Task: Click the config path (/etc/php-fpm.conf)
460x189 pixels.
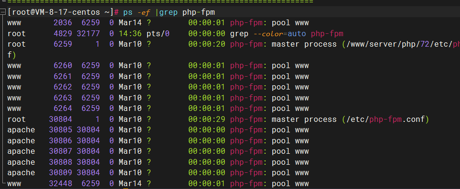Action: click(x=386, y=119)
